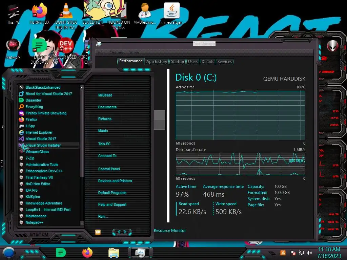Switch to the Performance tab
347x260 pixels.
point(130,61)
